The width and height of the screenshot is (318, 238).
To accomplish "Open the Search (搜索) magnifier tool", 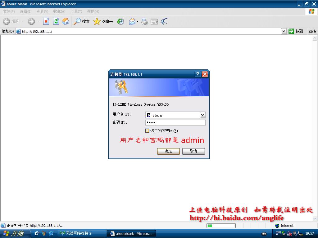I will [81, 21].
